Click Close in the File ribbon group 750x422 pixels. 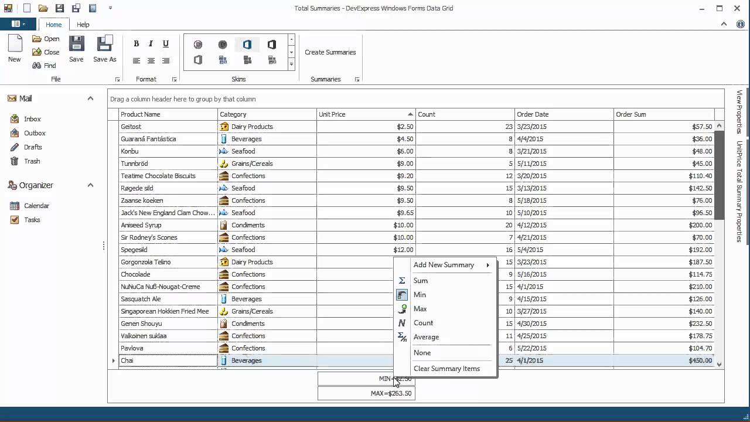46,52
